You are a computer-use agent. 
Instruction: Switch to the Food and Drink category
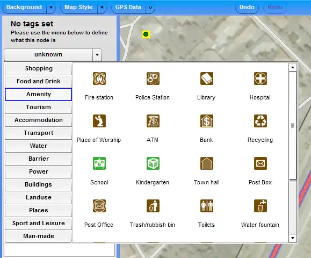coord(39,81)
